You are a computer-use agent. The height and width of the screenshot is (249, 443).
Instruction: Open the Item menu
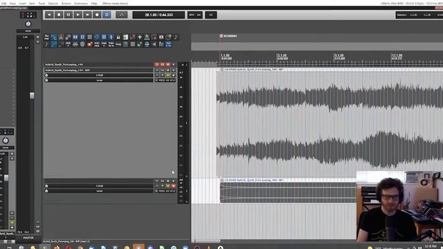33,3
